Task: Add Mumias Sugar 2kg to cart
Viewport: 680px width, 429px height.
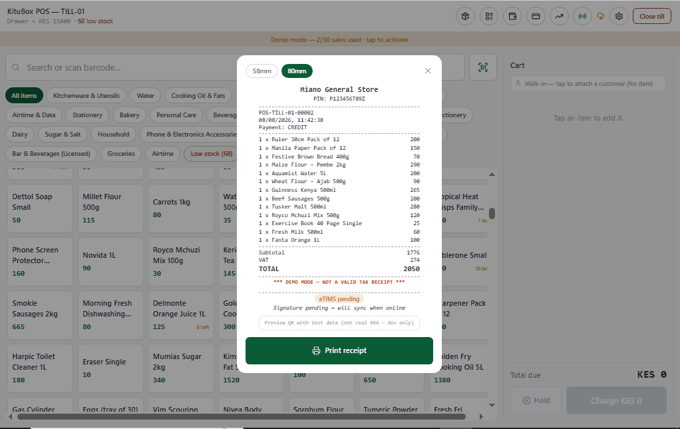Action: 181,368
